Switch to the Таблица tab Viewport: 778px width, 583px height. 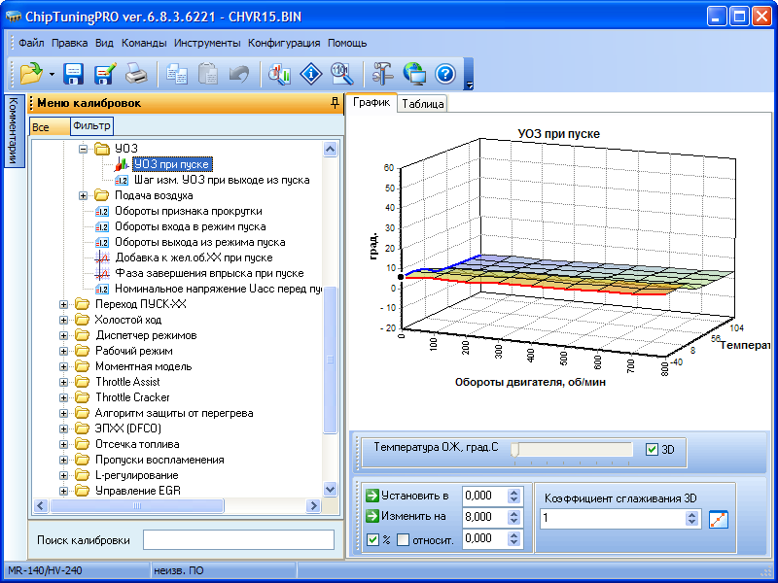pyautogui.click(x=422, y=104)
